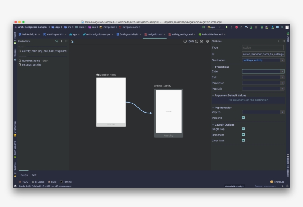Switch to activity_settings.xml tab

(x=182, y=34)
